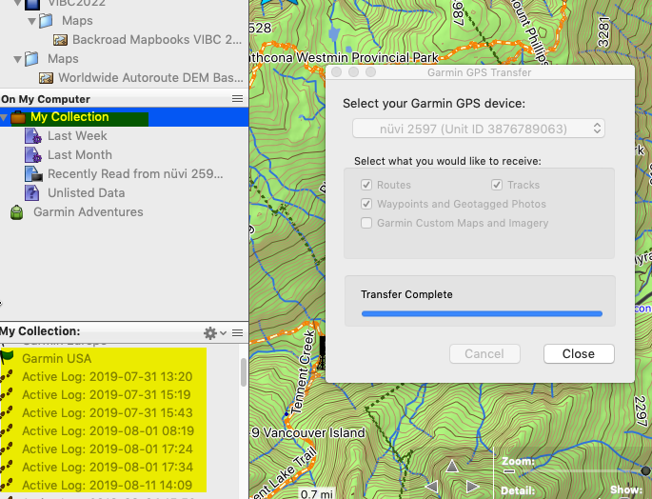Open the Garmin Adventures backpack icon
Image resolution: width=652 pixels, height=499 pixels.
[16, 212]
